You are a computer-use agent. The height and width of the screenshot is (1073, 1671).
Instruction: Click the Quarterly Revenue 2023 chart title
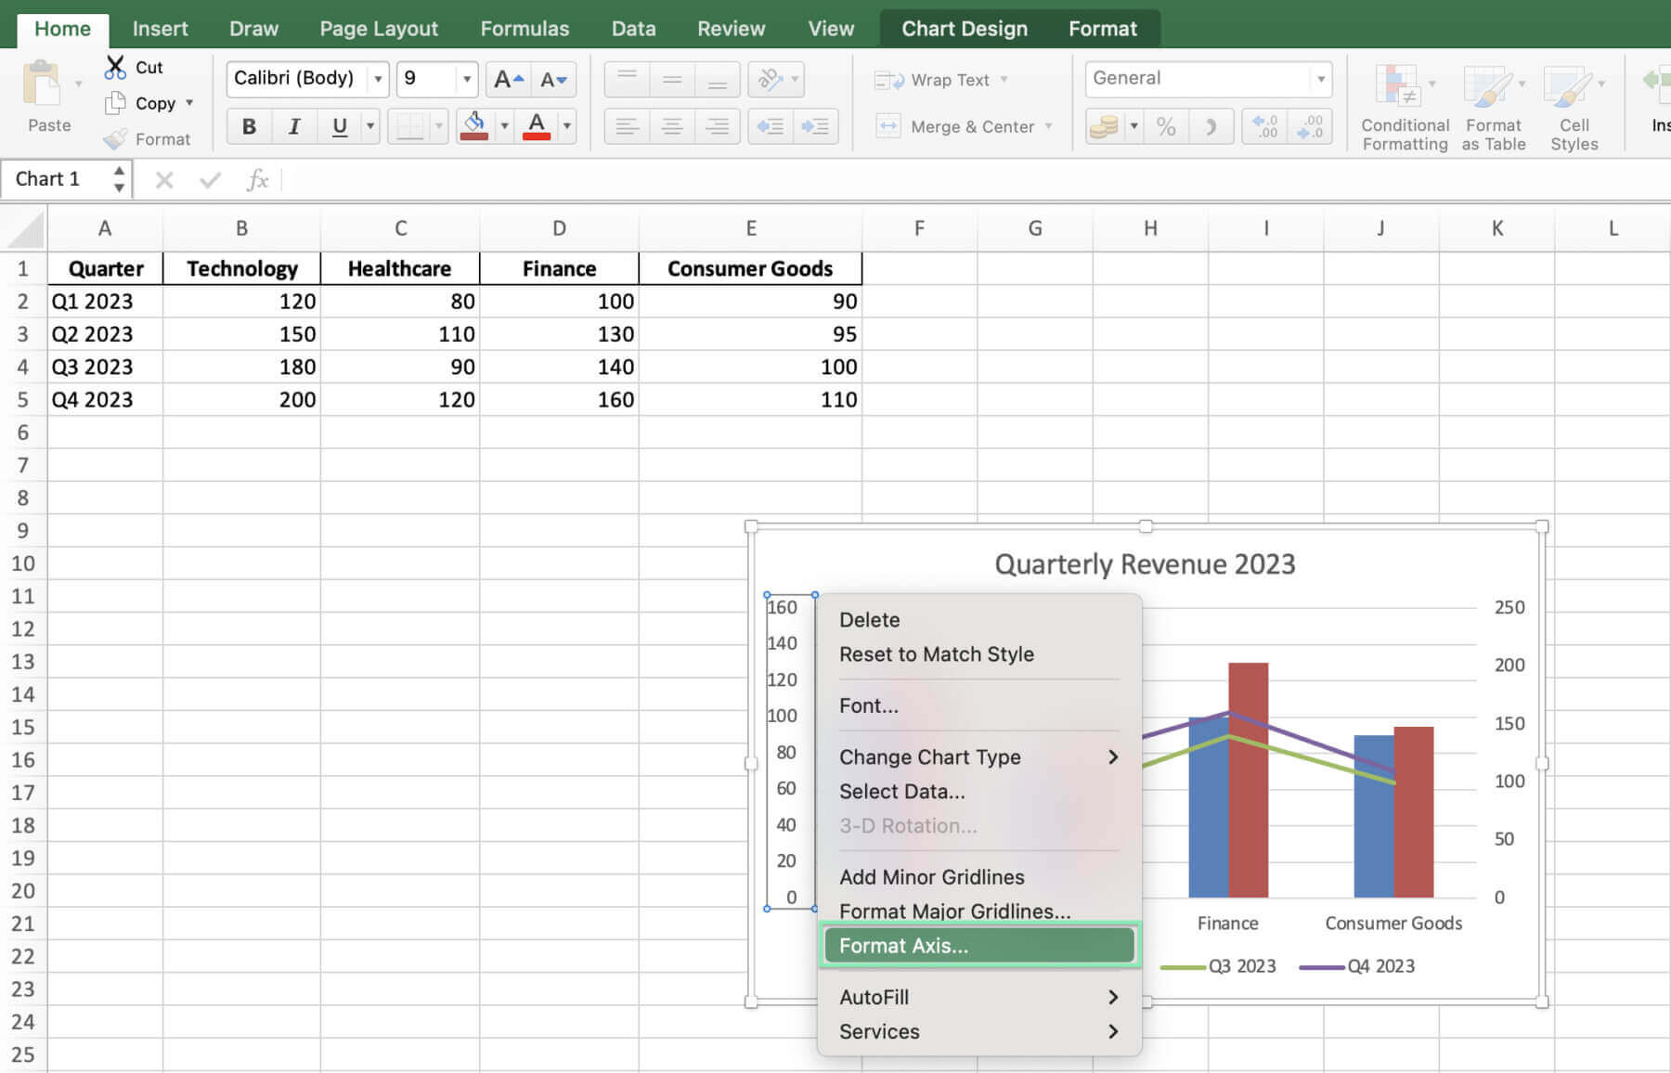[1145, 564]
